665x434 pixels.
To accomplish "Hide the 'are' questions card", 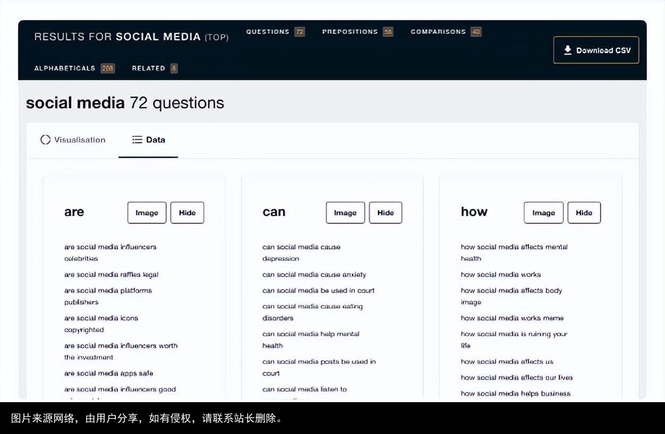I will pos(187,213).
